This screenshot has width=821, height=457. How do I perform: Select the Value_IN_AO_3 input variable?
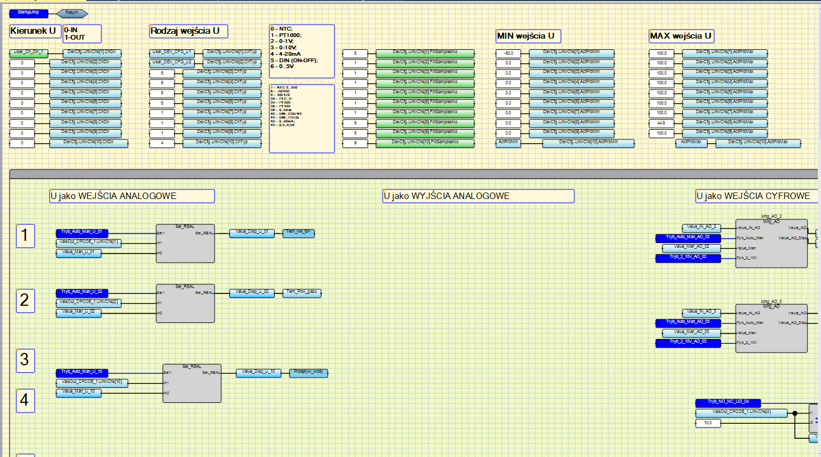(701, 313)
